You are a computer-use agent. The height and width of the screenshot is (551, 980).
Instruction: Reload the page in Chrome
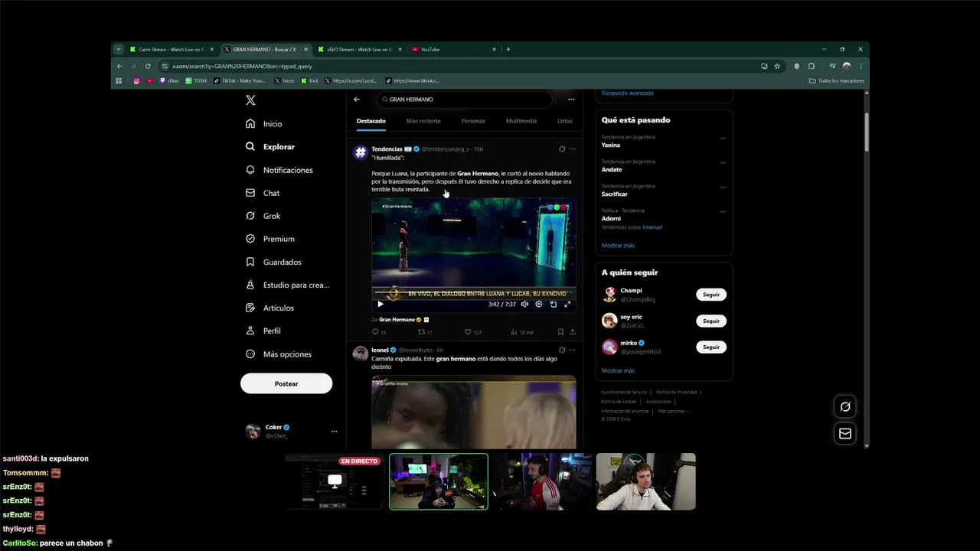(148, 67)
